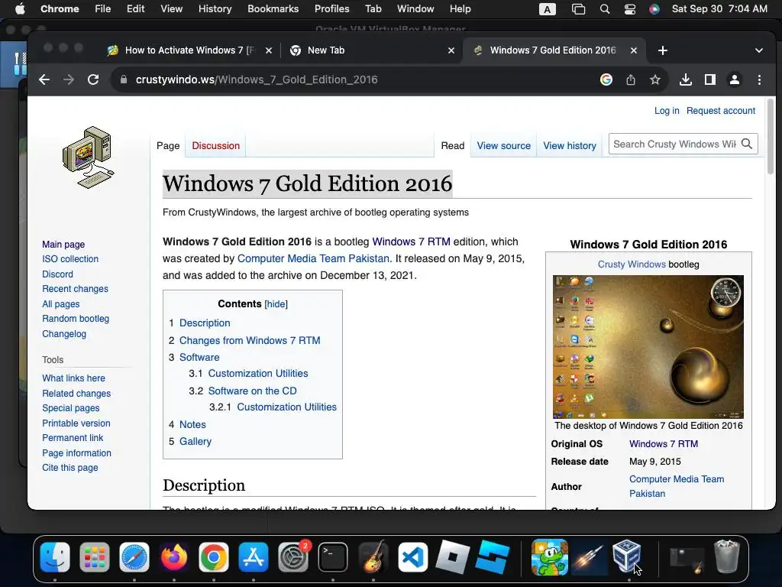Open Roblox from the dock

pyautogui.click(x=452, y=557)
